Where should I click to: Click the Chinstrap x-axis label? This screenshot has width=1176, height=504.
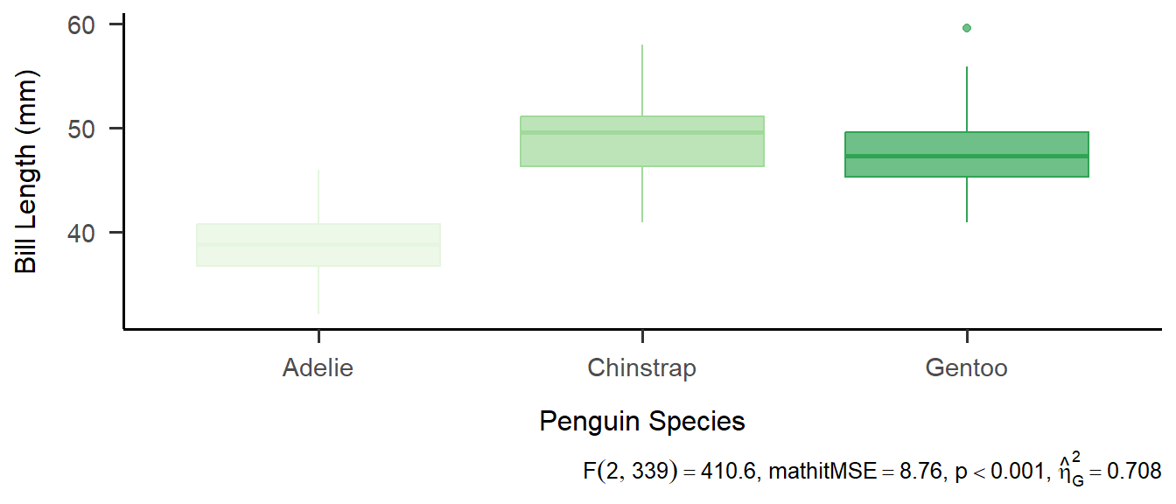pos(642,367)
